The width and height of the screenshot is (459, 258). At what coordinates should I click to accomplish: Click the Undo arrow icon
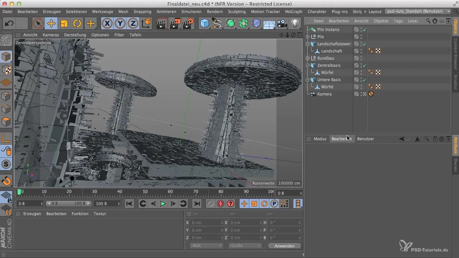(9, 24)
